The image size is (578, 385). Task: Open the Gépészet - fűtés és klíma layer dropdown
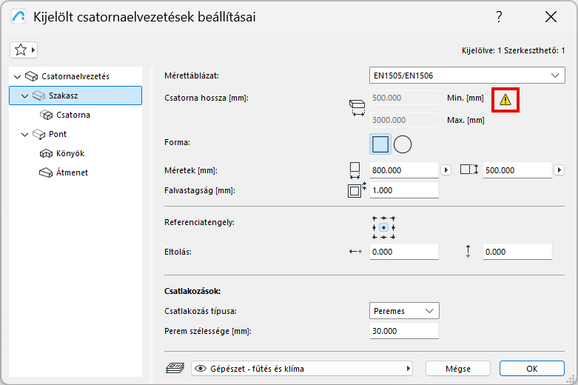[x=303, y=368]
